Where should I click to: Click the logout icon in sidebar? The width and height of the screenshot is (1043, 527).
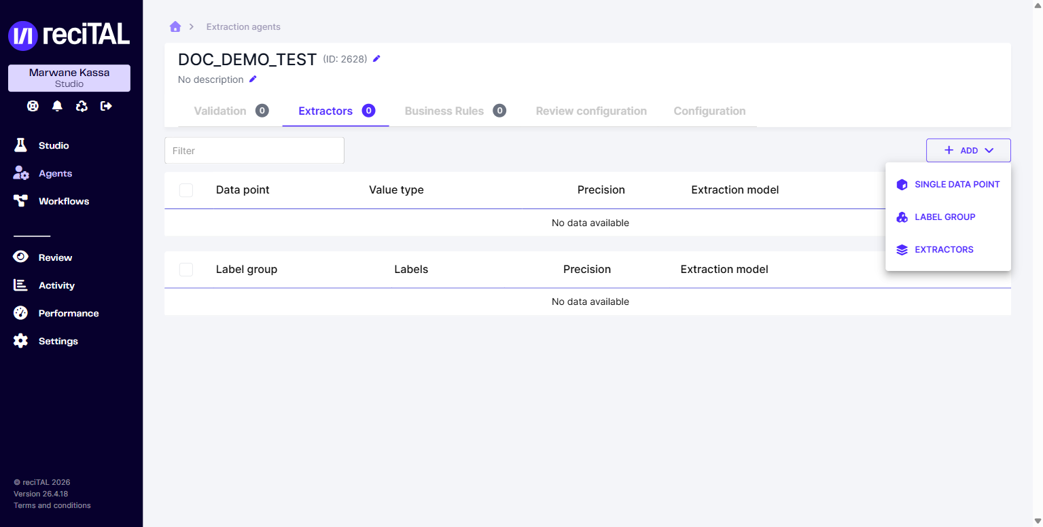(x=106, y=106)
